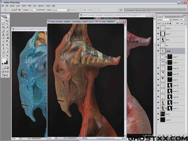This screenshot has width=188, height=141.
Task: Select the Pen tool
Action: pyautogui.click(x=3, y=48)
